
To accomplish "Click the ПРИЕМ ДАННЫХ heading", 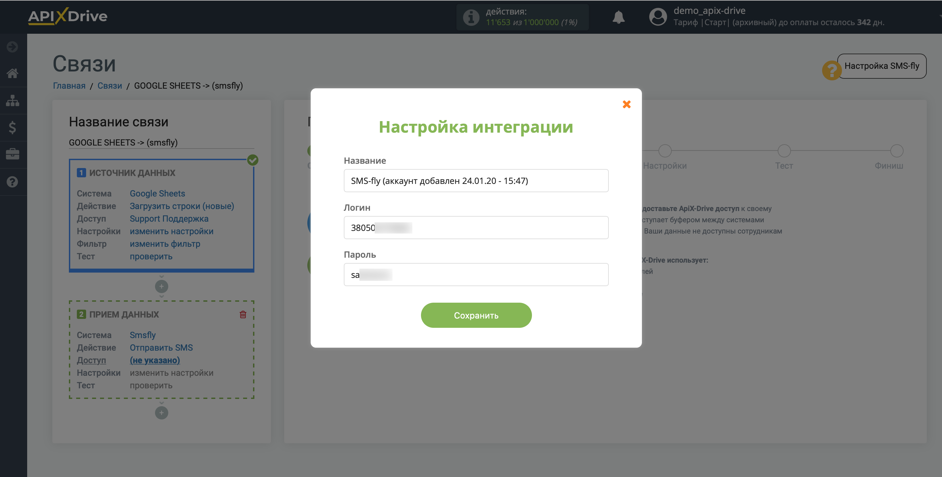I will coord(124,315).
